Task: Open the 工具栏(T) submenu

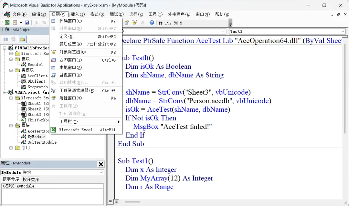Action: click(x=86, y=122)
